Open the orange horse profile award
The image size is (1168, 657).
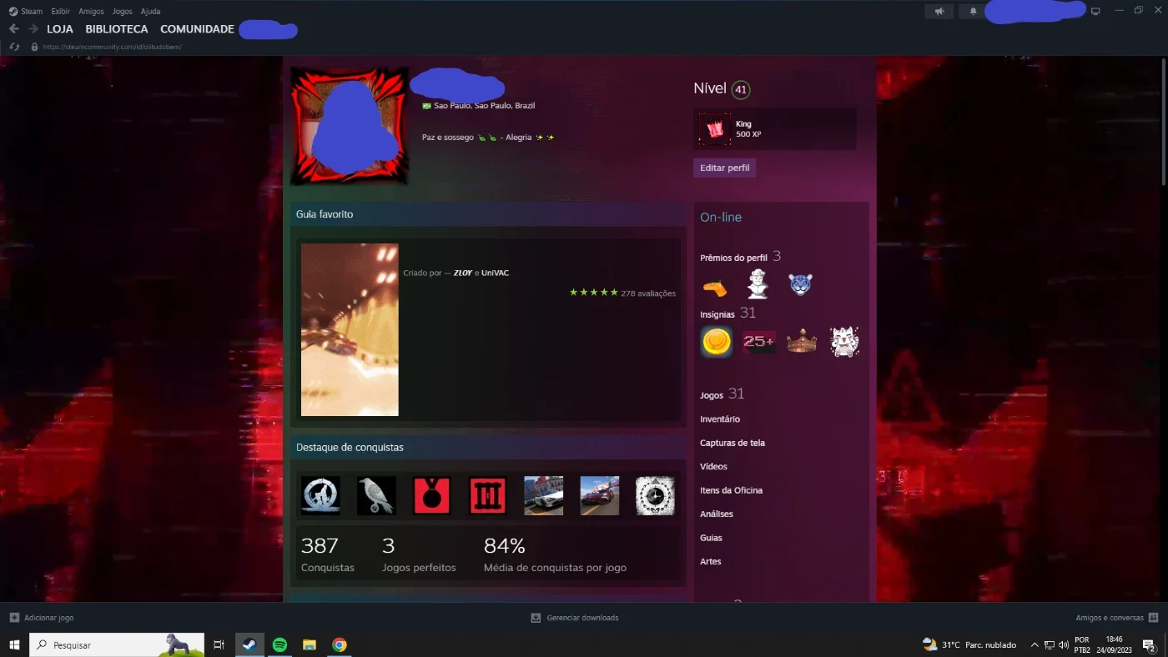[x=715, y=287]
